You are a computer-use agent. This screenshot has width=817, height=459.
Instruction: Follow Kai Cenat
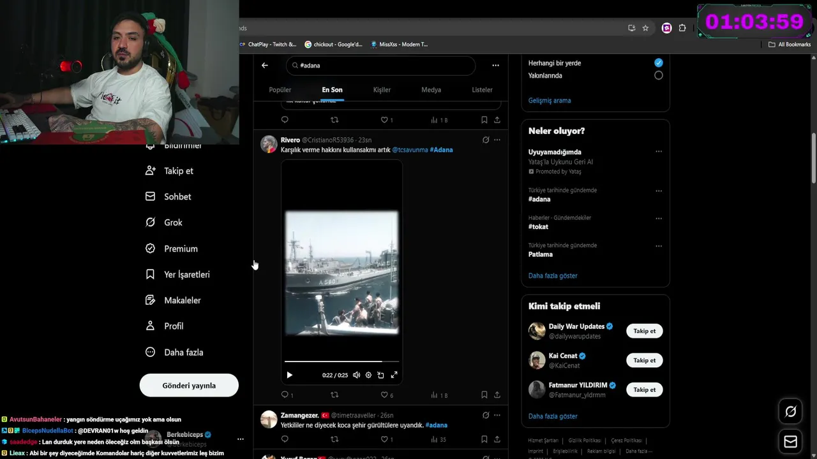(644, 360)
